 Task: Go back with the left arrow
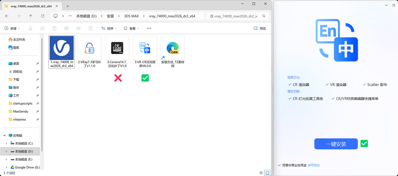[7, 16]
